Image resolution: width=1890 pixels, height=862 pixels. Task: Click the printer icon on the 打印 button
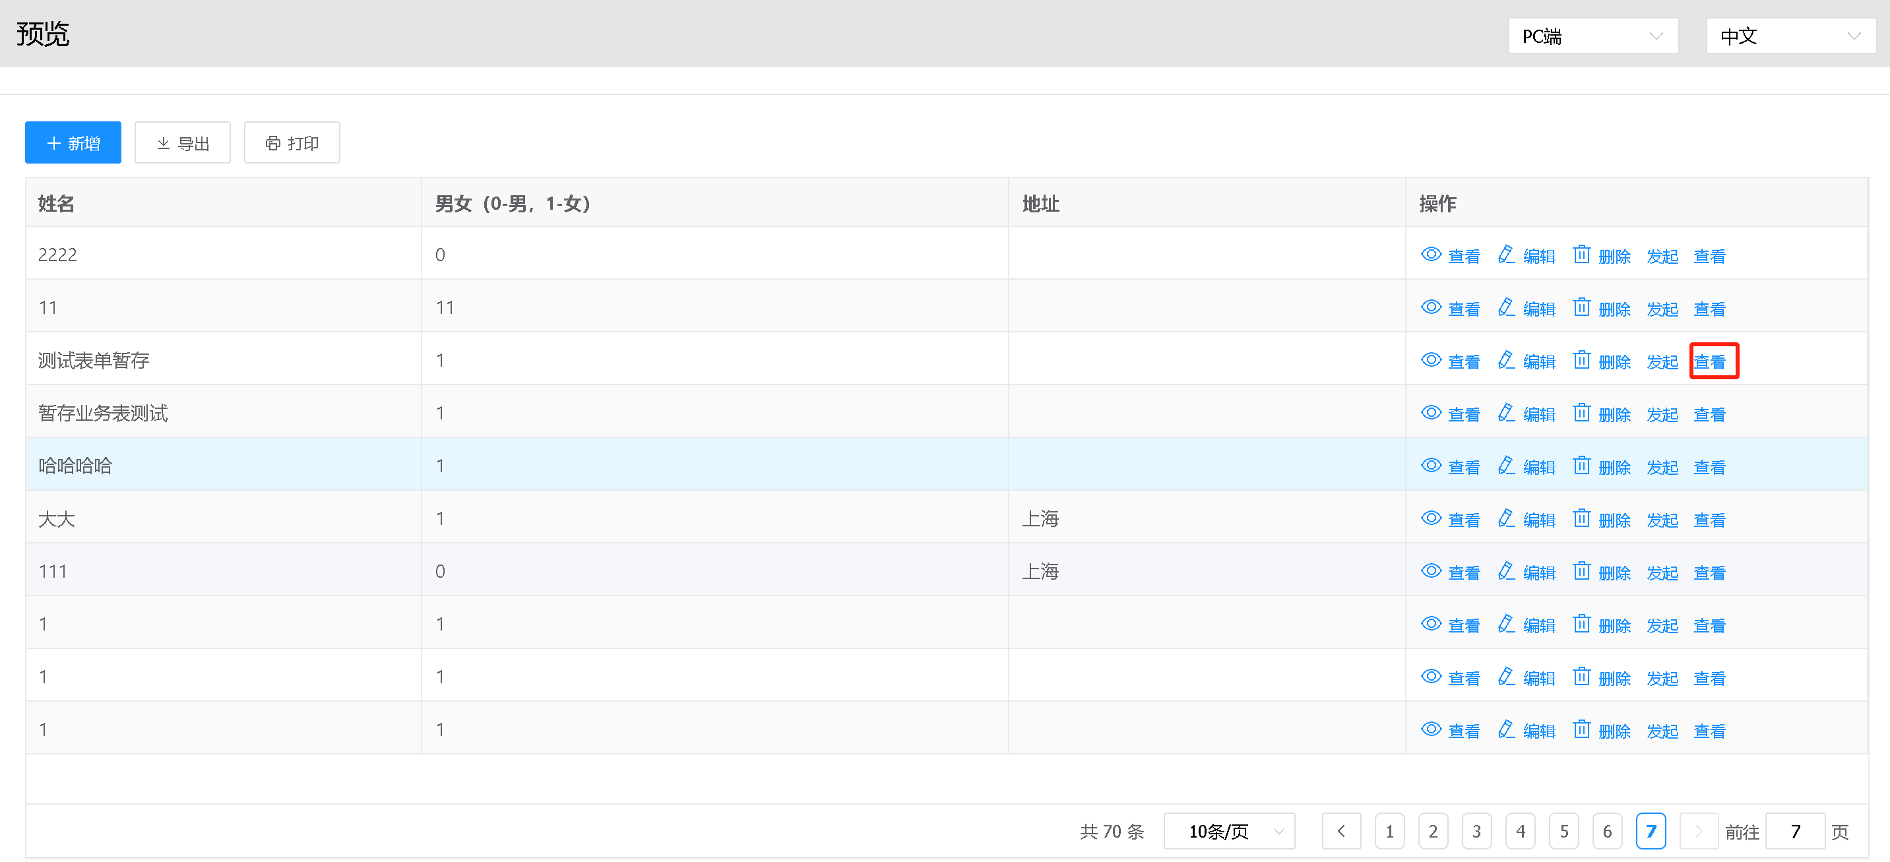(x=272, y=142)
